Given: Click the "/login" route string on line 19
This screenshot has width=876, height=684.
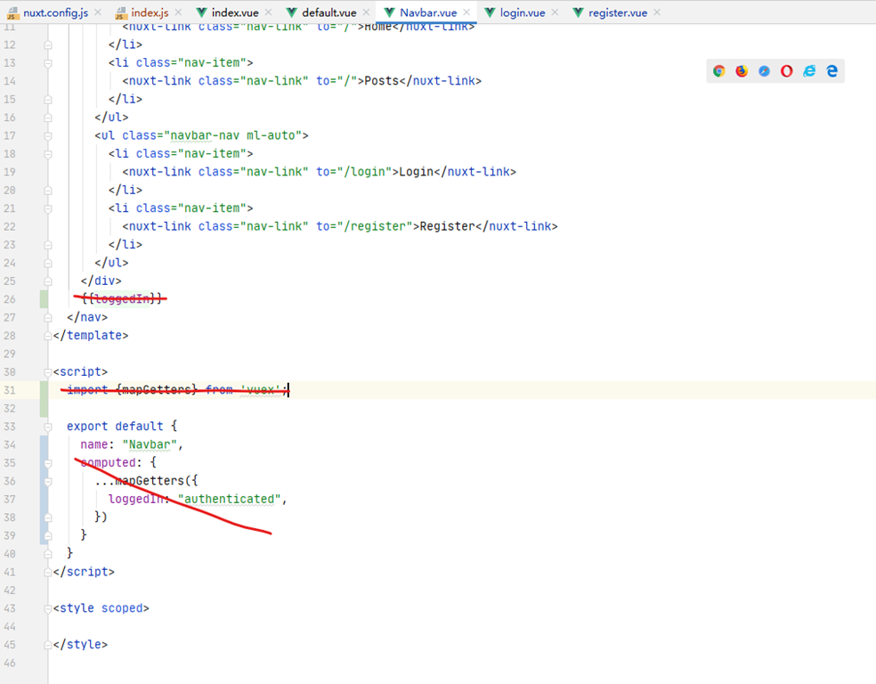Looking at the screenshot, I should tap(365, 172).
